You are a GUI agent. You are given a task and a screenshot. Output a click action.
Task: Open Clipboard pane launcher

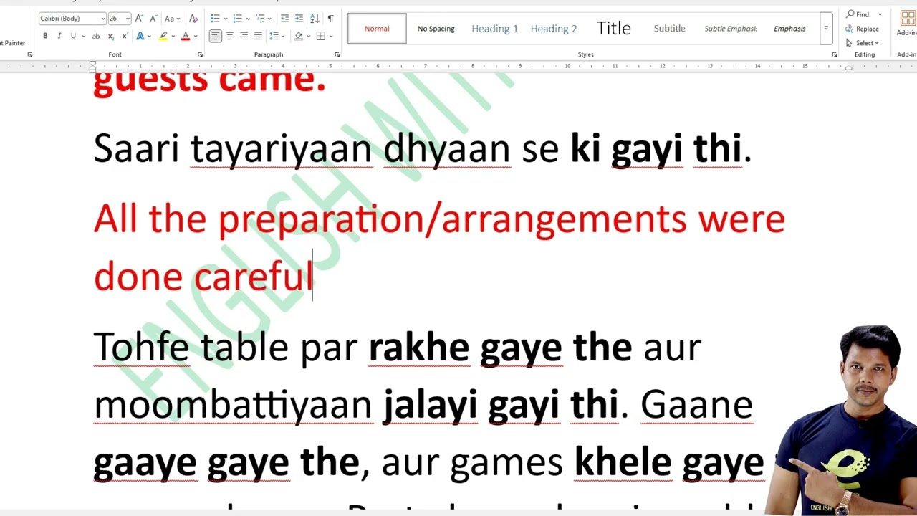(29, 54)
